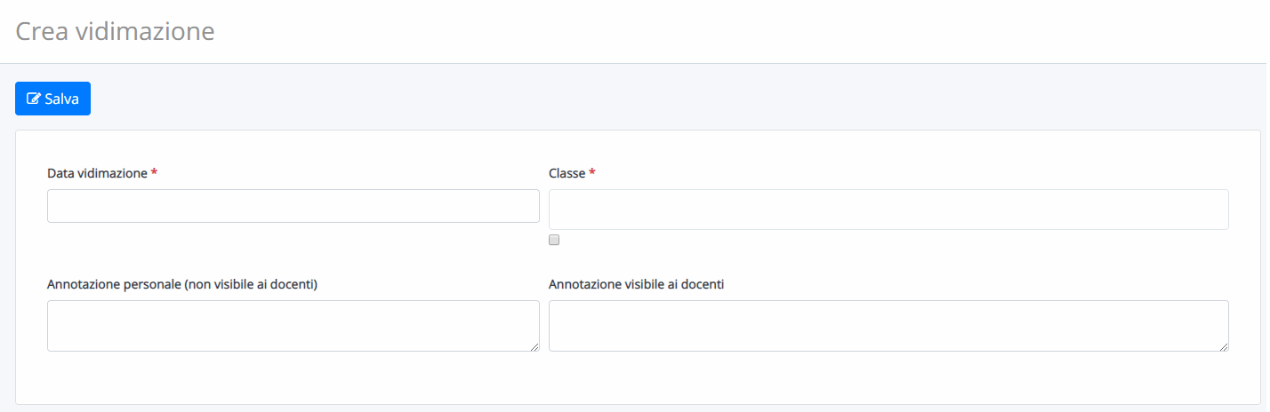Click empty white form area below text areas
The image size is (1270, 412).
(637, 379)
